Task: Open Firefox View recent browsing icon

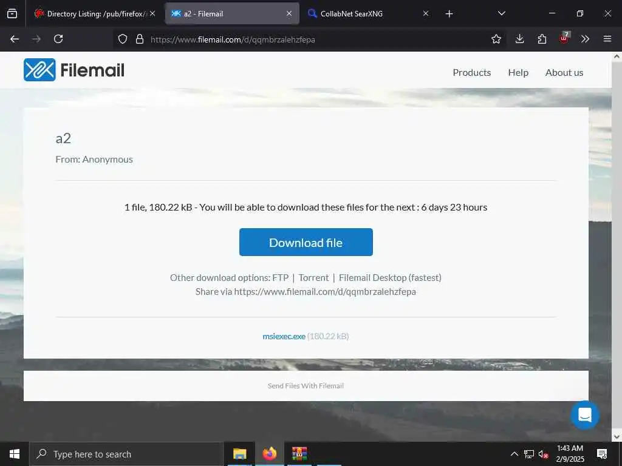Action: coord(12,13)
